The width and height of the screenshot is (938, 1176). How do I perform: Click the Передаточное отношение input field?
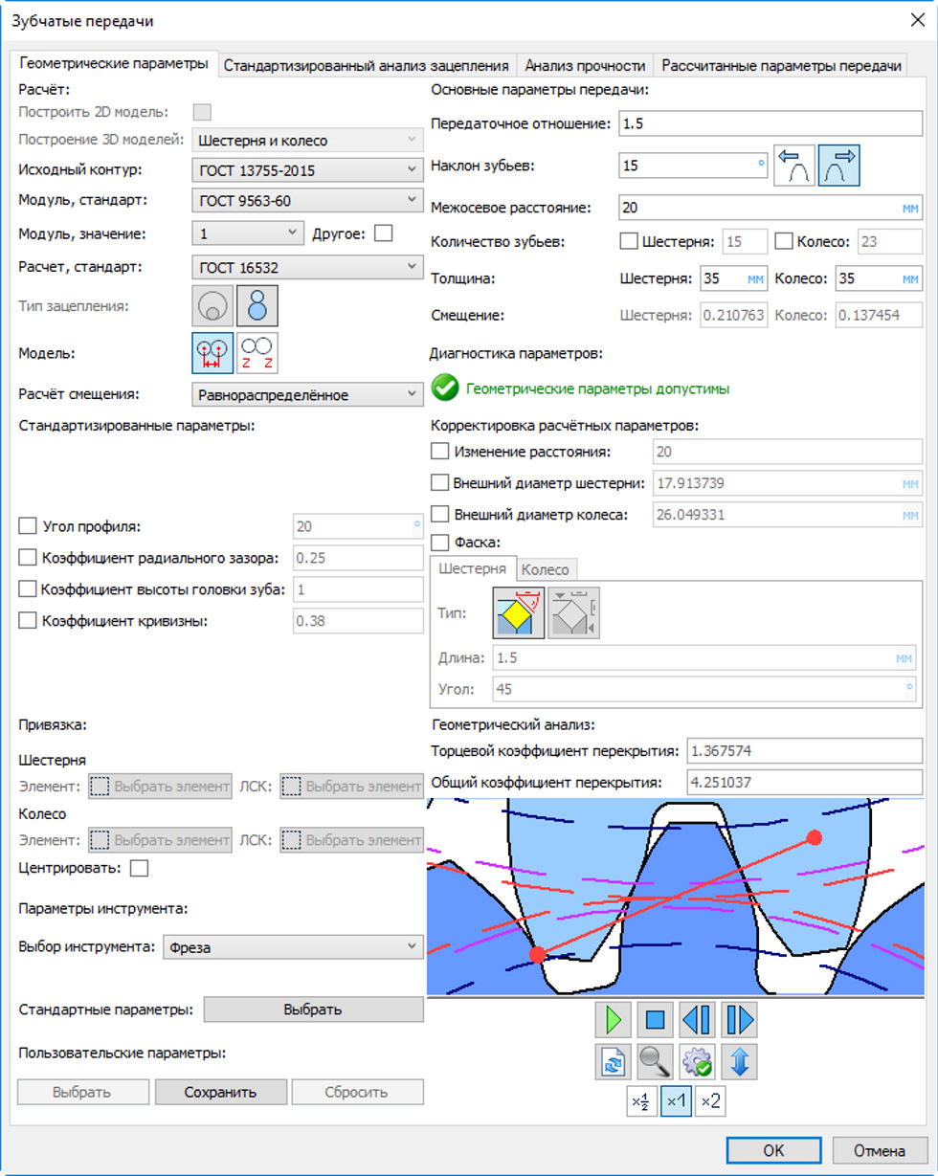770,123
